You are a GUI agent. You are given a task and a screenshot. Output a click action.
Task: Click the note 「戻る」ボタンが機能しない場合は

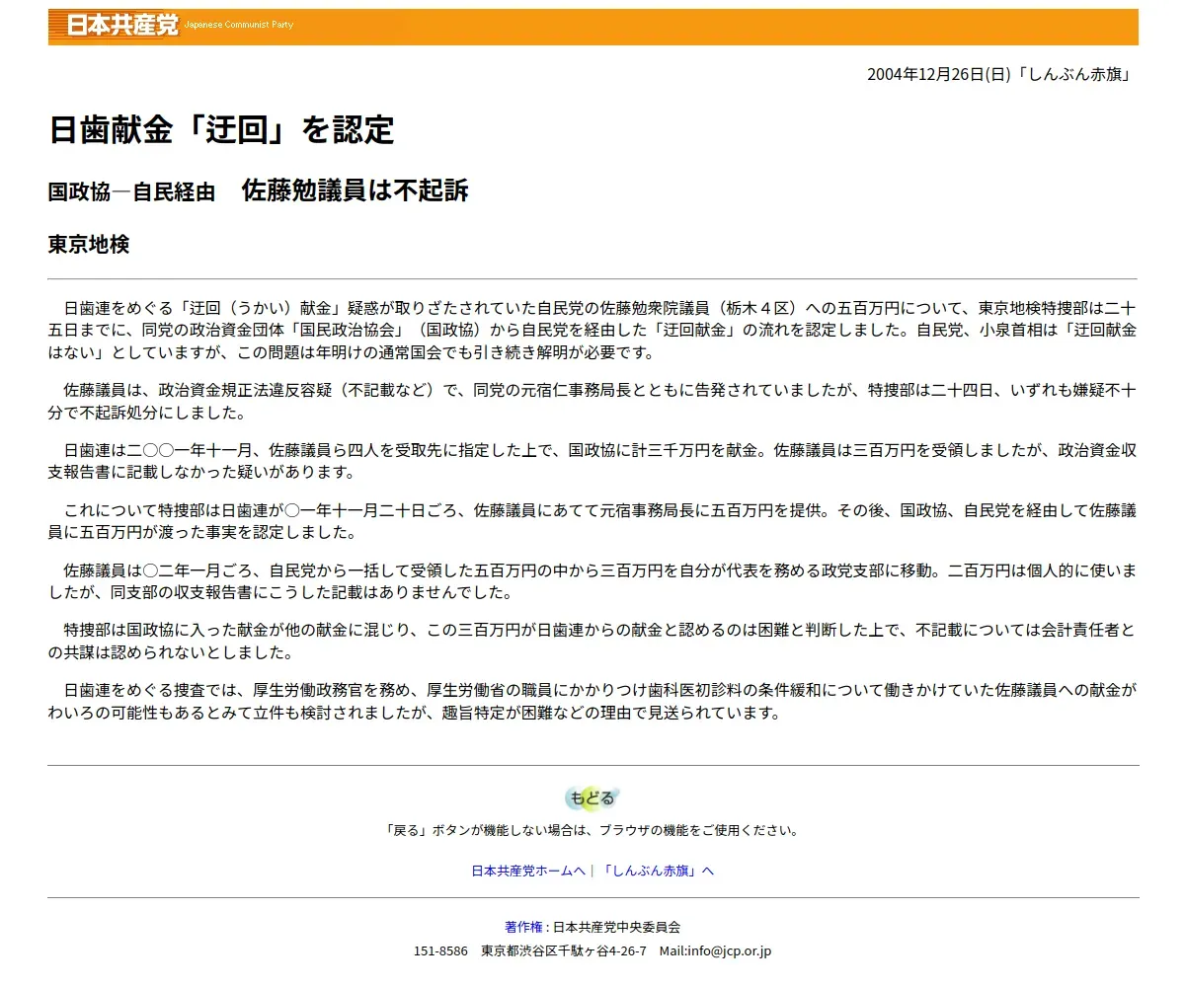tap(592, 830)
